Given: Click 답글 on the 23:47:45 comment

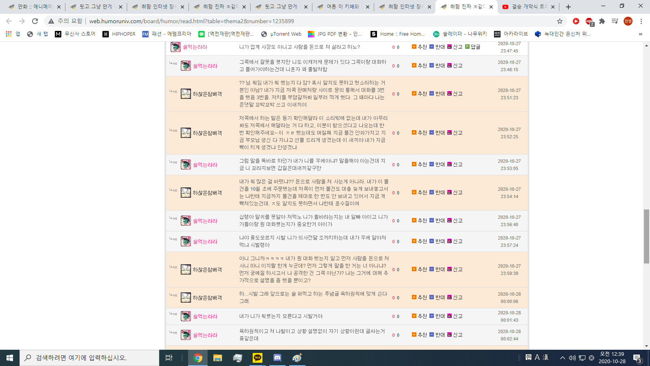Looking at the screenshot, I should click(x=473, y=47).
